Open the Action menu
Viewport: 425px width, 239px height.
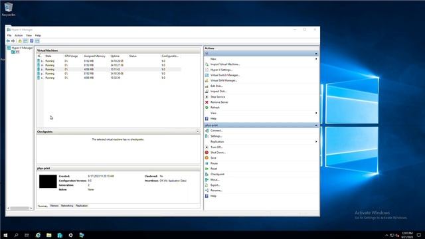pyautogui.click(x=19, y=35)
